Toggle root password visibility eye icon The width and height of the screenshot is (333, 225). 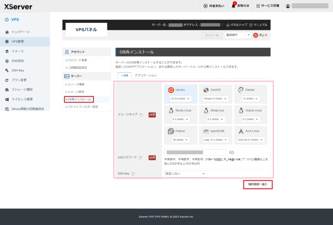click(231, 152)
